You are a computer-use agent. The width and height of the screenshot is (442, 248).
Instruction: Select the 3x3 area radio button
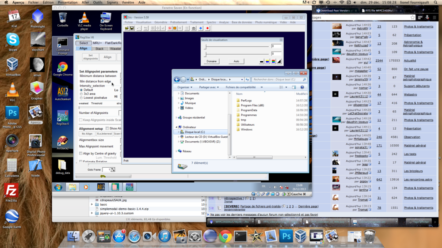[81, 94]
